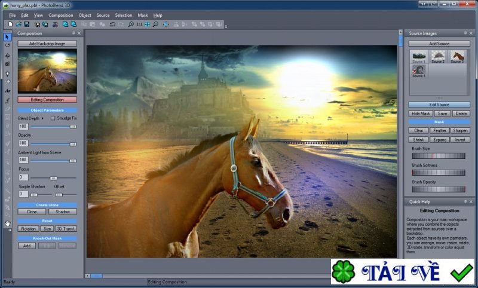Click the black floppy save-as icon
478x288 pixels.
click(37, 24)
